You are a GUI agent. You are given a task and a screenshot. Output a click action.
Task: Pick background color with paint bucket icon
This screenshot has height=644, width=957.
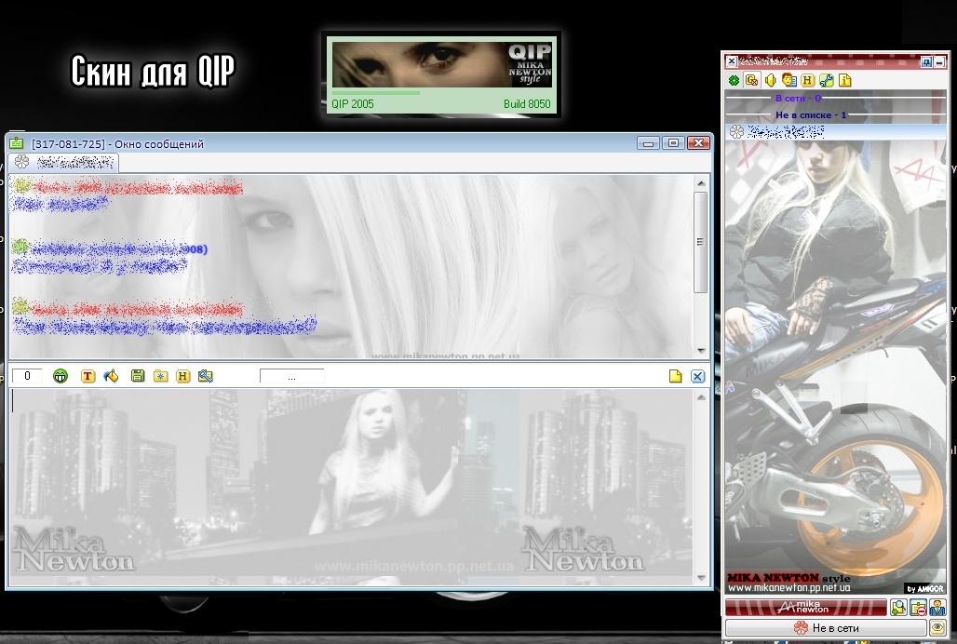point(111,376)
